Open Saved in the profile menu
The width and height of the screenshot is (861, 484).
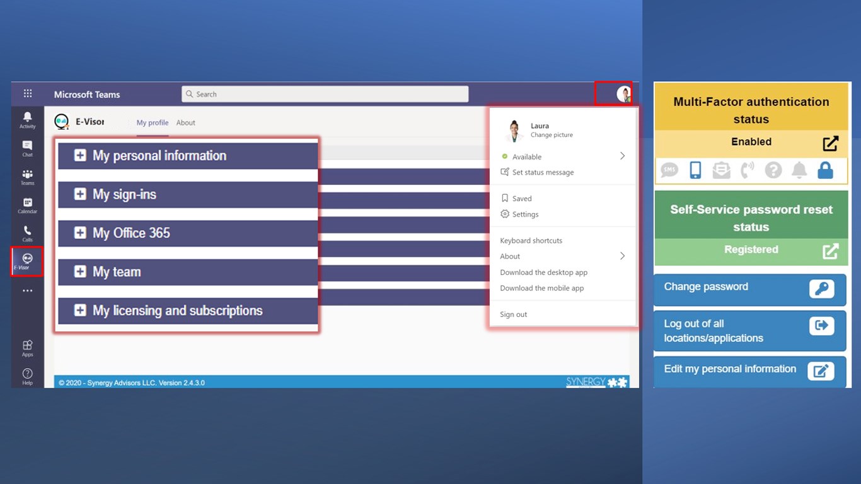(x=516, y=199)
